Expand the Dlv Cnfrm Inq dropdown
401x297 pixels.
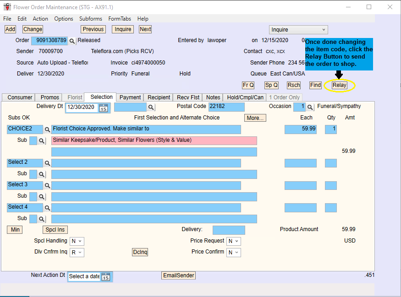[x=77, y=252]
